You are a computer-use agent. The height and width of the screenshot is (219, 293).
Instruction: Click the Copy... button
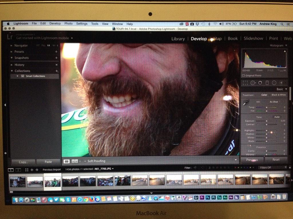coord(23,161)
